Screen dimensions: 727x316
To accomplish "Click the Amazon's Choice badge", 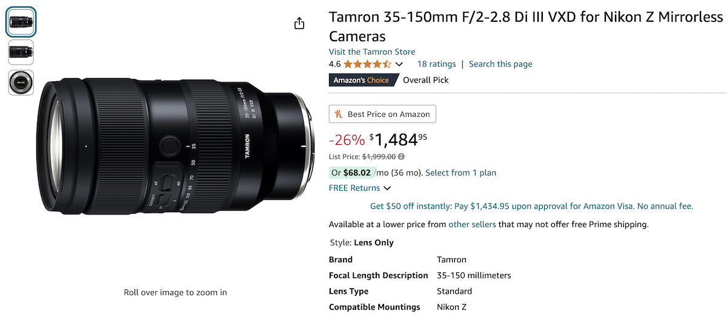I will point(361,80).
